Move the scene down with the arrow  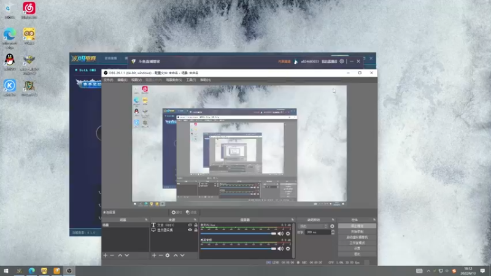point(127,255)
